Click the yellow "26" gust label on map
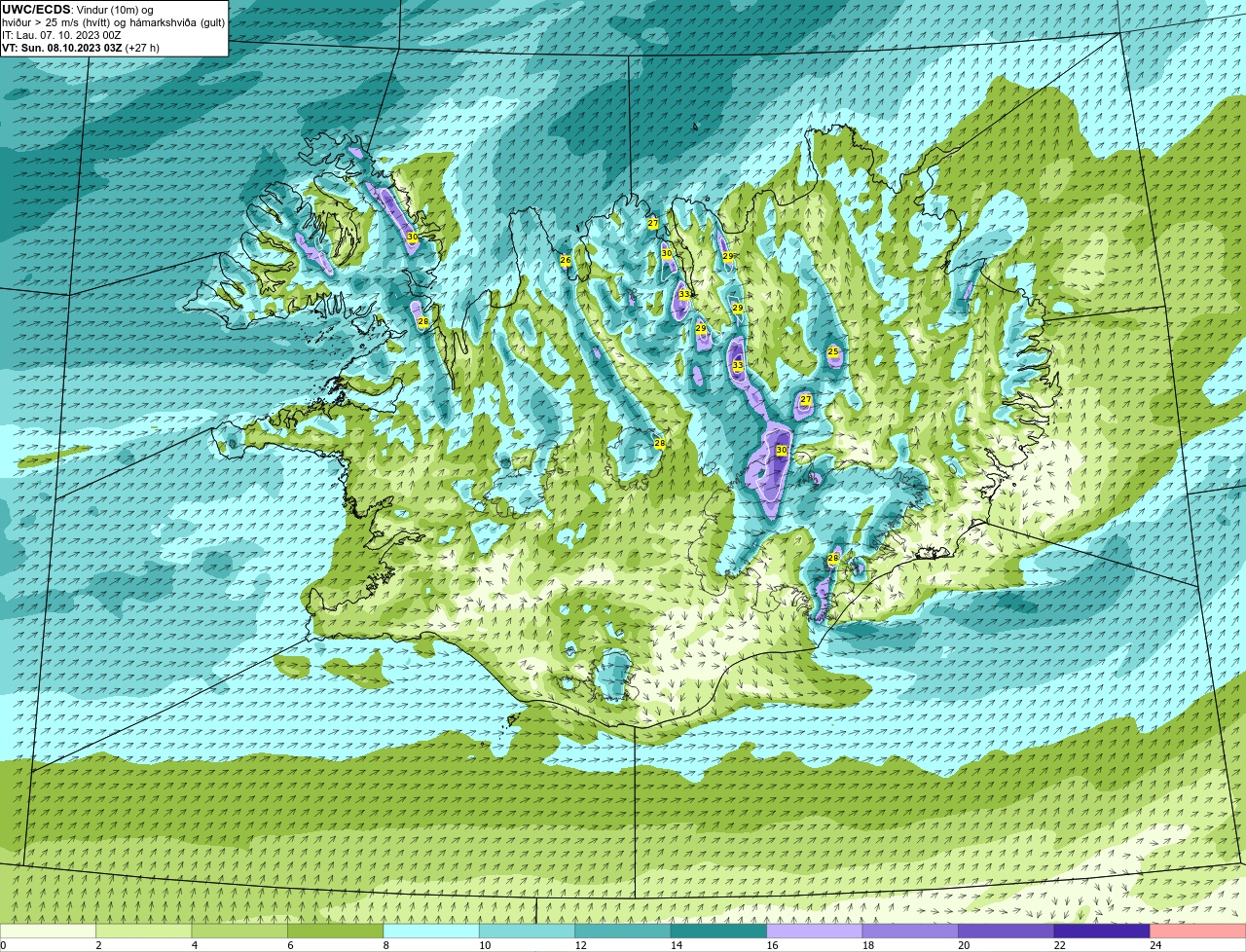Viewport: 1246px width, 952px height. pos(566,261)
